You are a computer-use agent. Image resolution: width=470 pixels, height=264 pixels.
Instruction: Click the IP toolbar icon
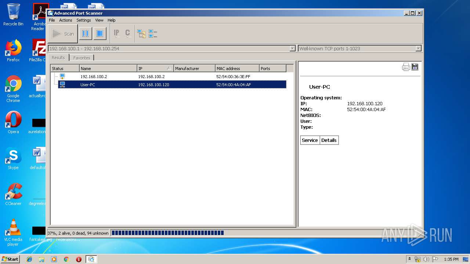coord(116,34)
